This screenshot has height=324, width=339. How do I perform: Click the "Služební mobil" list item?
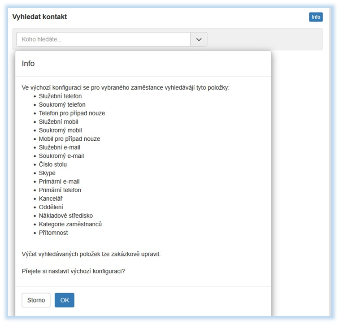tap(58, 121)
